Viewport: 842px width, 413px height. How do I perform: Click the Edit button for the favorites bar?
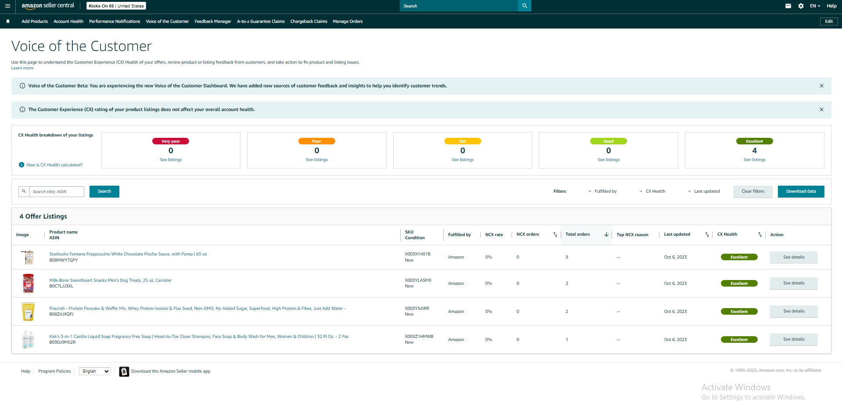coord(829,22)
